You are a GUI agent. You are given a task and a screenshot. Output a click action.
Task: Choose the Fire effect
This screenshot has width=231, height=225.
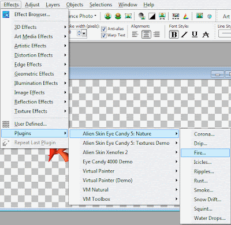coord(205,153)
